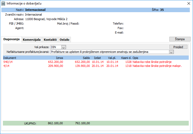Click the Fax label
Image resolution: width=193 pixels, height=134 pixels.
(x=121, y=28)
